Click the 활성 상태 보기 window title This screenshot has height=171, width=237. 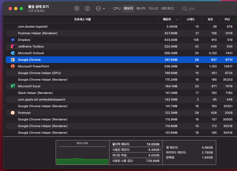point(38,7)
